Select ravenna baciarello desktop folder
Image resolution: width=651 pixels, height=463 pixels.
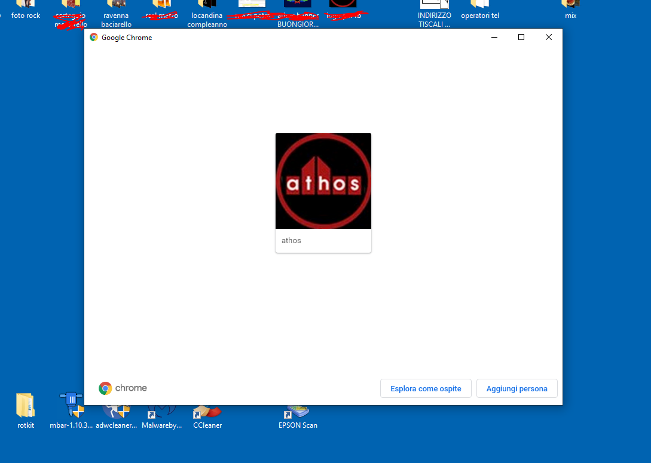116,14
